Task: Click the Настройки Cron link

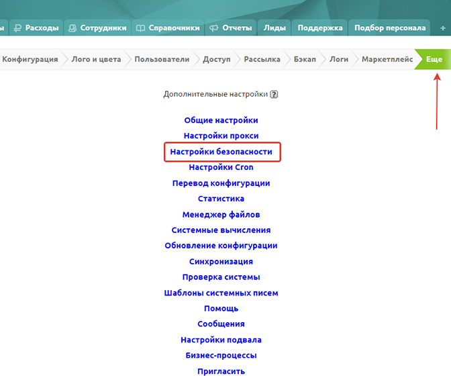Action: click(x=221, y=167)
